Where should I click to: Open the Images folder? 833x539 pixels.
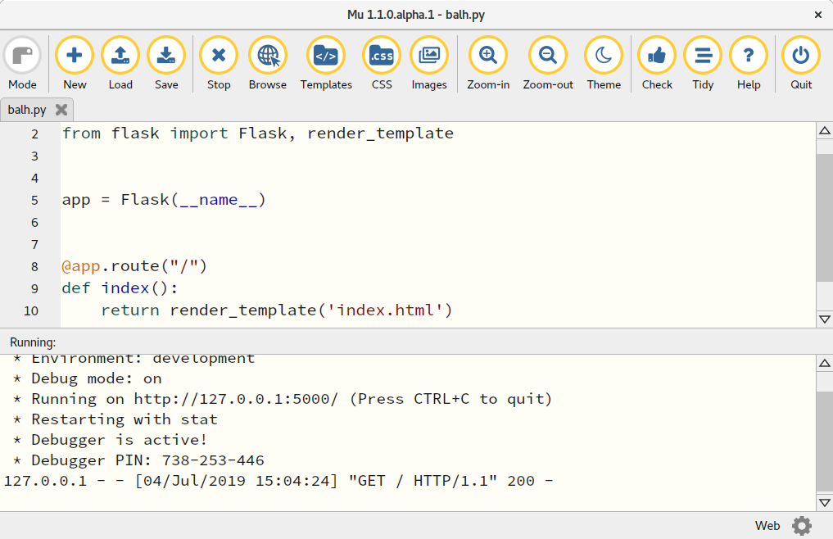click(x=429, y=63)
